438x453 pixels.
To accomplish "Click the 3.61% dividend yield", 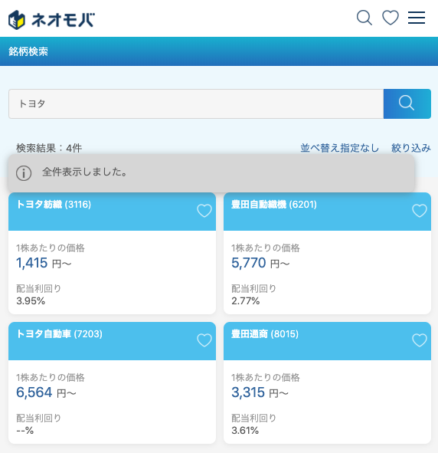I will pyautogui.click(x=245, y=431).
